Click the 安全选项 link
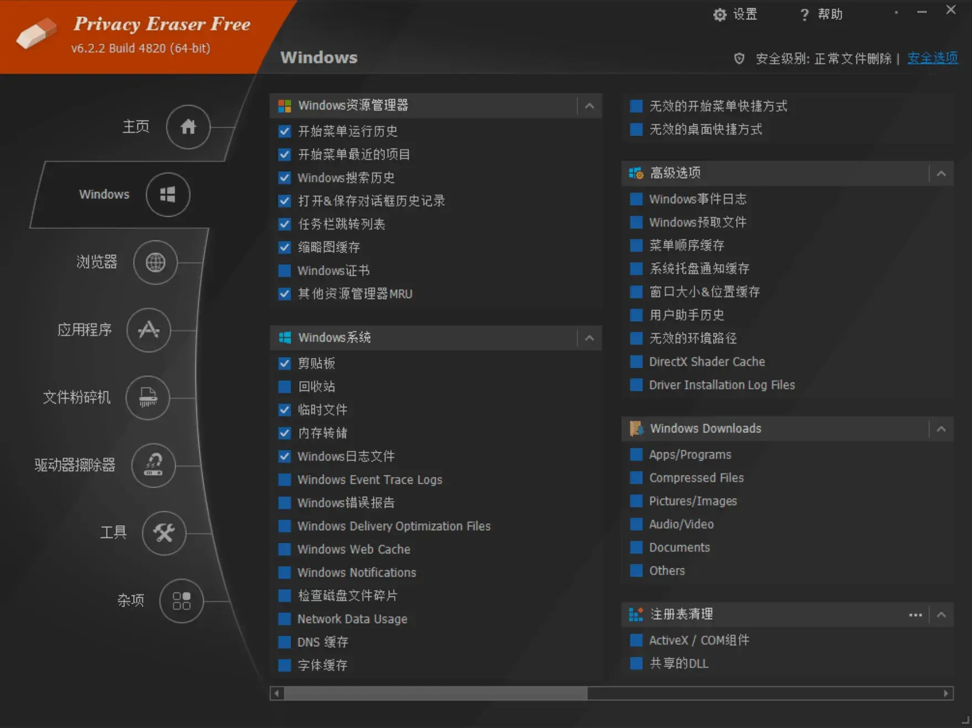 click(x=933, y=58)
